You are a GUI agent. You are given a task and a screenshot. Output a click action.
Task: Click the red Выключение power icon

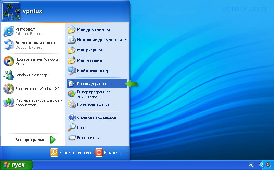click(99, 153)
